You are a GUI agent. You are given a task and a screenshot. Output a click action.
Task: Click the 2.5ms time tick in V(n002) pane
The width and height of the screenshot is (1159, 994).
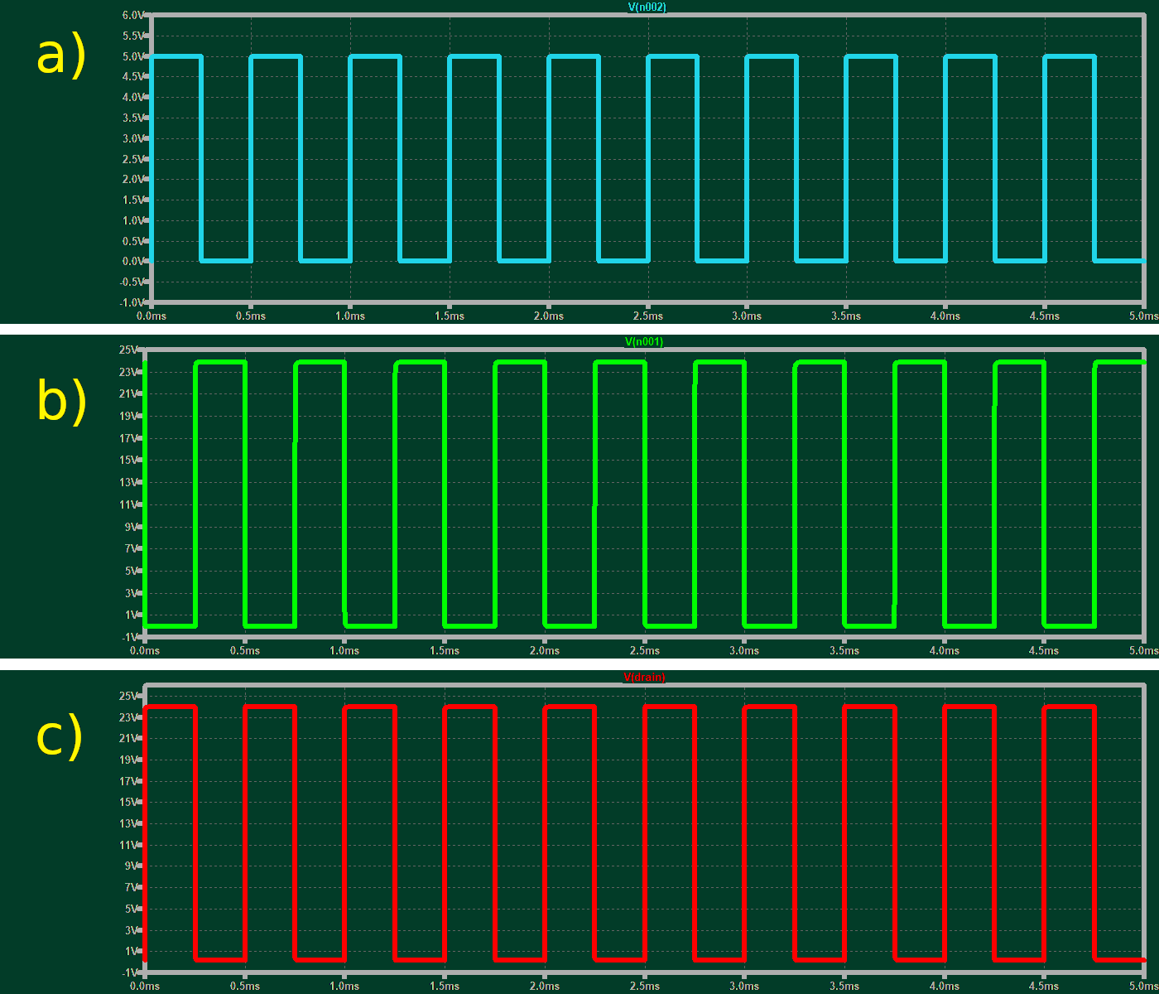[648, 316]
